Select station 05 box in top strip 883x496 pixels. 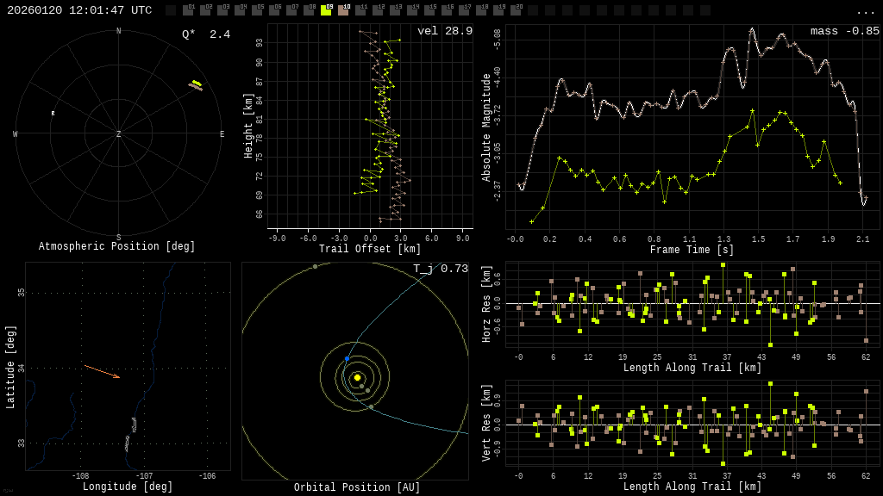[257, 10]
